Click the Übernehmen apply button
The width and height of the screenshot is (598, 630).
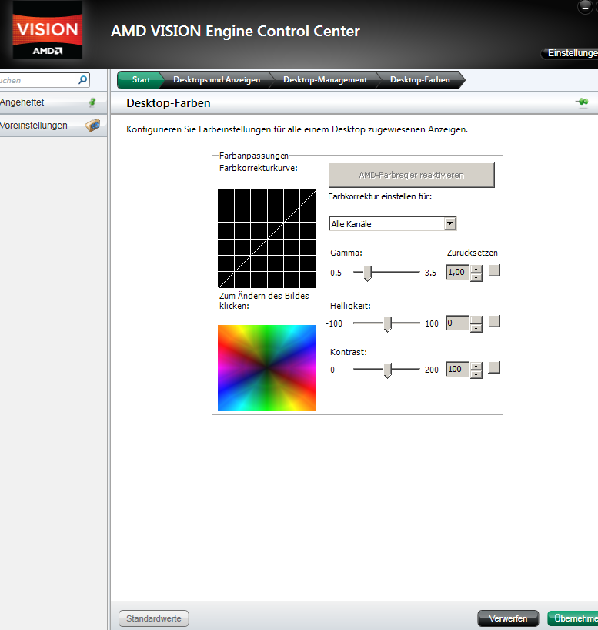tap(573, 618)
